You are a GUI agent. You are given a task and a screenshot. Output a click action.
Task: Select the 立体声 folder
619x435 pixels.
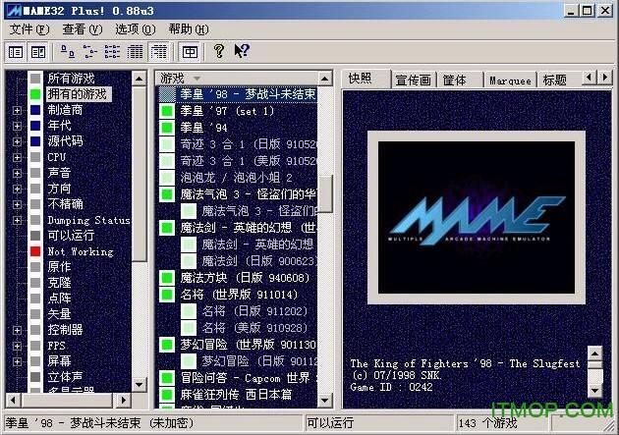coord(66,377)
